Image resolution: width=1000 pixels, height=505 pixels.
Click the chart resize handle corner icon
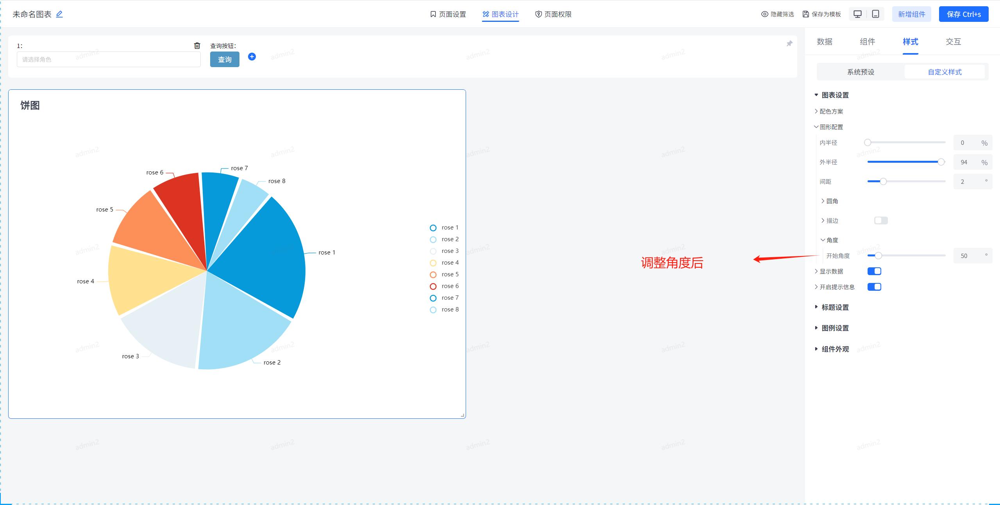[x=462, y=415]
